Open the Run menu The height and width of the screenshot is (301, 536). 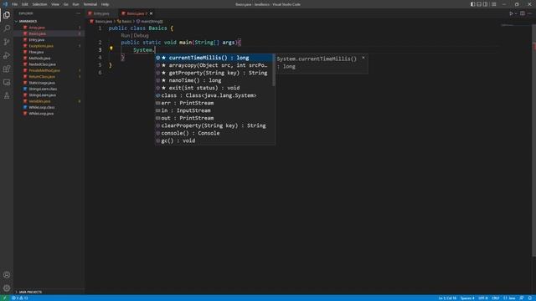coord(76,4)
